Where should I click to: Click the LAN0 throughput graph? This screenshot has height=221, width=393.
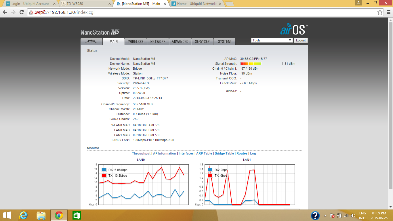pyautogui.click(x=144, y=184)
